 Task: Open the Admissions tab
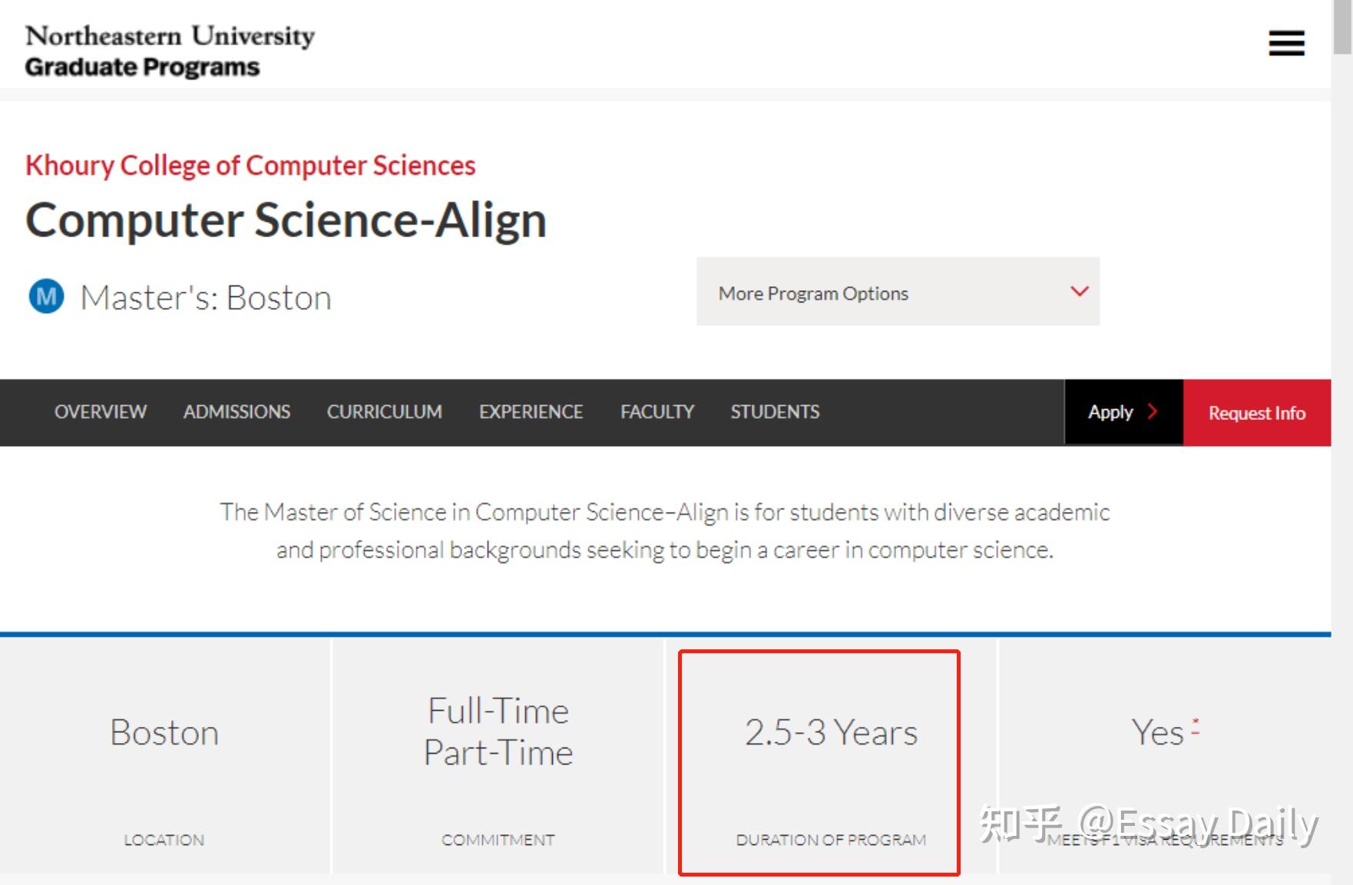pyautogui.click(x=237, y=412)
